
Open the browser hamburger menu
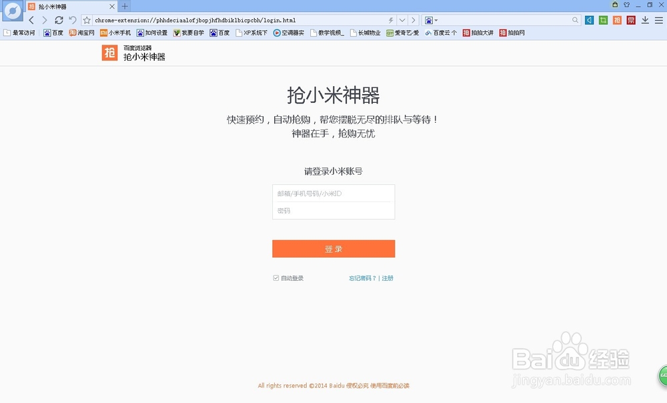(659, 20)
